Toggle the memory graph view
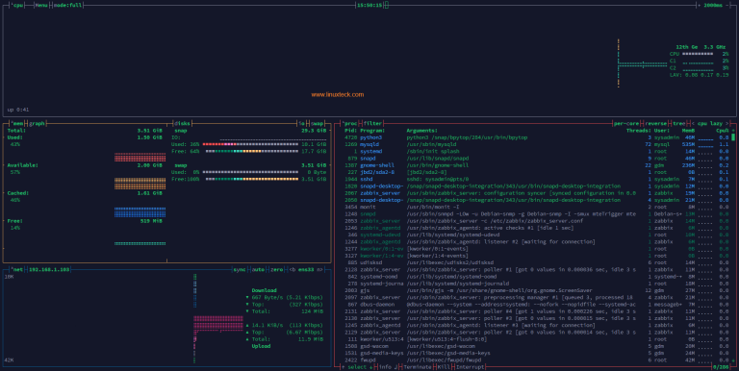 click(37, 123)
